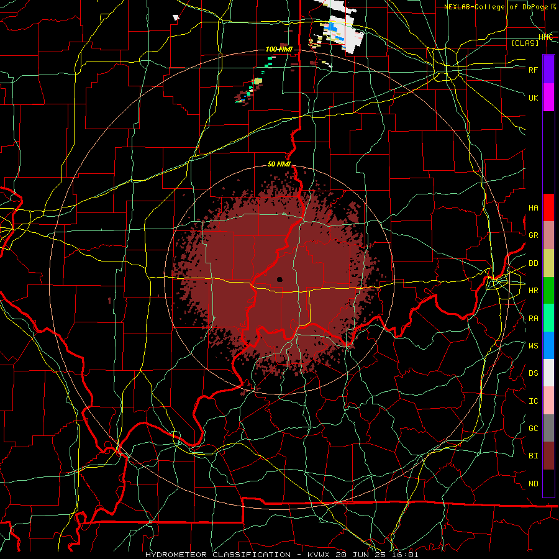The height and width of the screenshot is (559, 559).
Task: Click the RA legend label text
Action: (x=534, y=319)
